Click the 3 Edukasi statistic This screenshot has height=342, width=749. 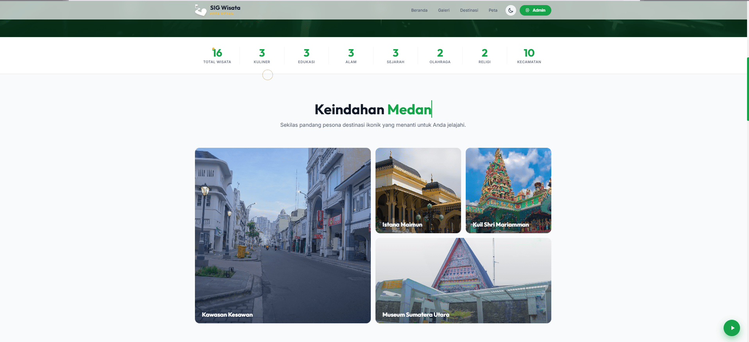[x=306, y=56]
